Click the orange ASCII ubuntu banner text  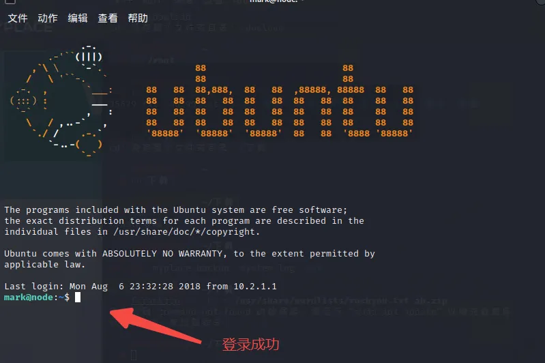pyautogui.click(x=280, y=101)
